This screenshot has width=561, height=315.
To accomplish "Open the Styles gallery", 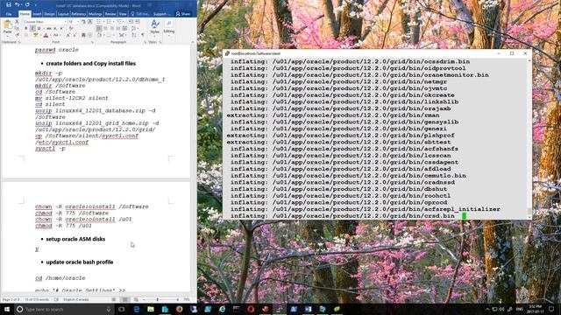I will [x=155, y=28].
